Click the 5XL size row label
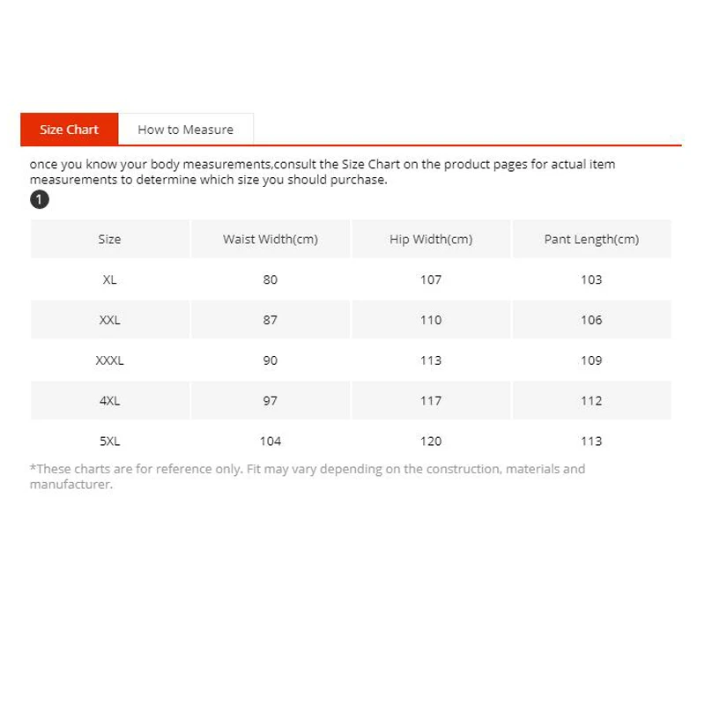This screenshot has width=705, height=705. (x=109, y=442)
